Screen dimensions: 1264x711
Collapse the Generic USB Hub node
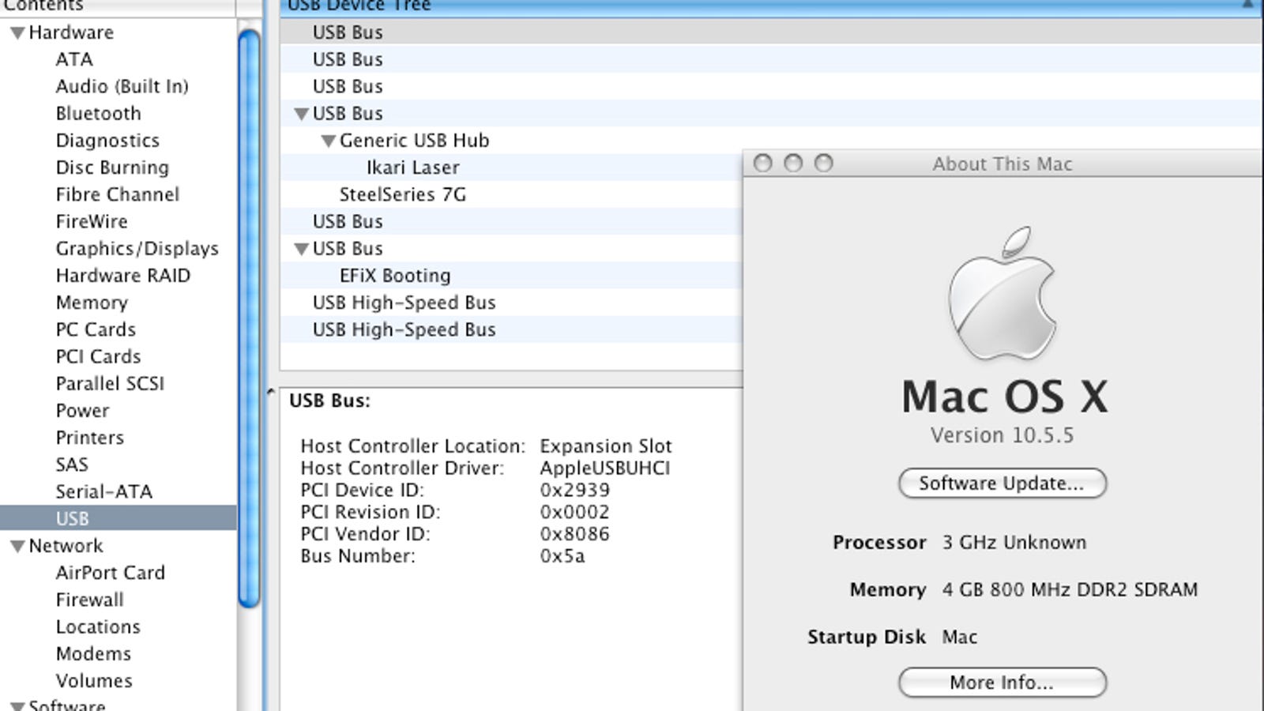pyautogui.click(x=329, y=141)
